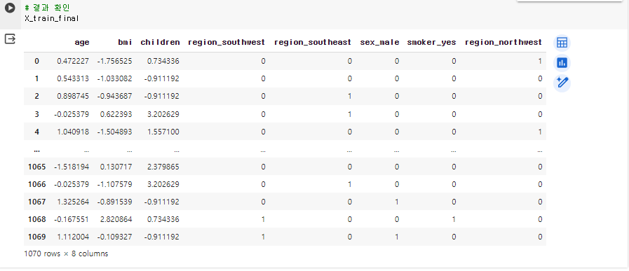Click age value -1.518194
The image size is (629, 271).
pos(72,167)
